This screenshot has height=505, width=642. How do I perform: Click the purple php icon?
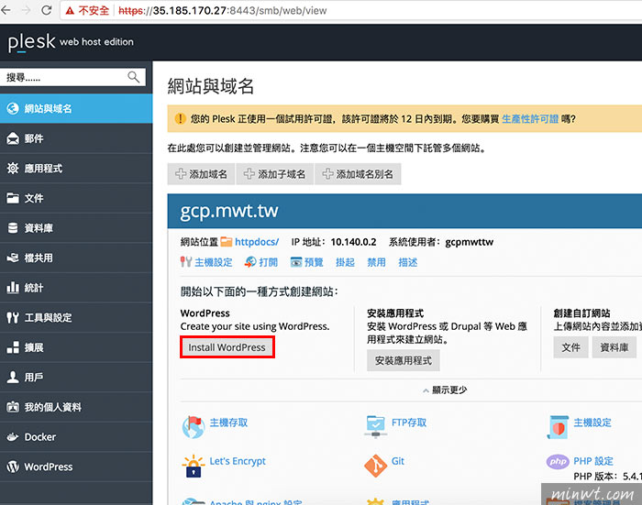[558, 462]
